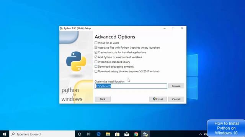This screenshot has height=137, width=245.
Task: Open the Browse folder dialog
Action: click(176, 86)
